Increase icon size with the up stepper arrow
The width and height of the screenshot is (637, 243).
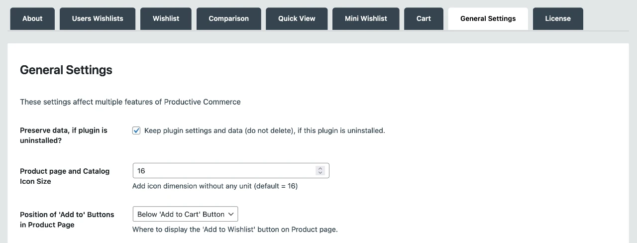coord(320,168)
